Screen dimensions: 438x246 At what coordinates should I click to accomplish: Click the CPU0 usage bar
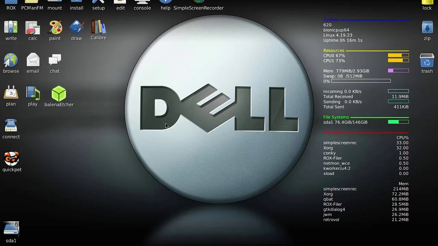(x=398, y=55)
